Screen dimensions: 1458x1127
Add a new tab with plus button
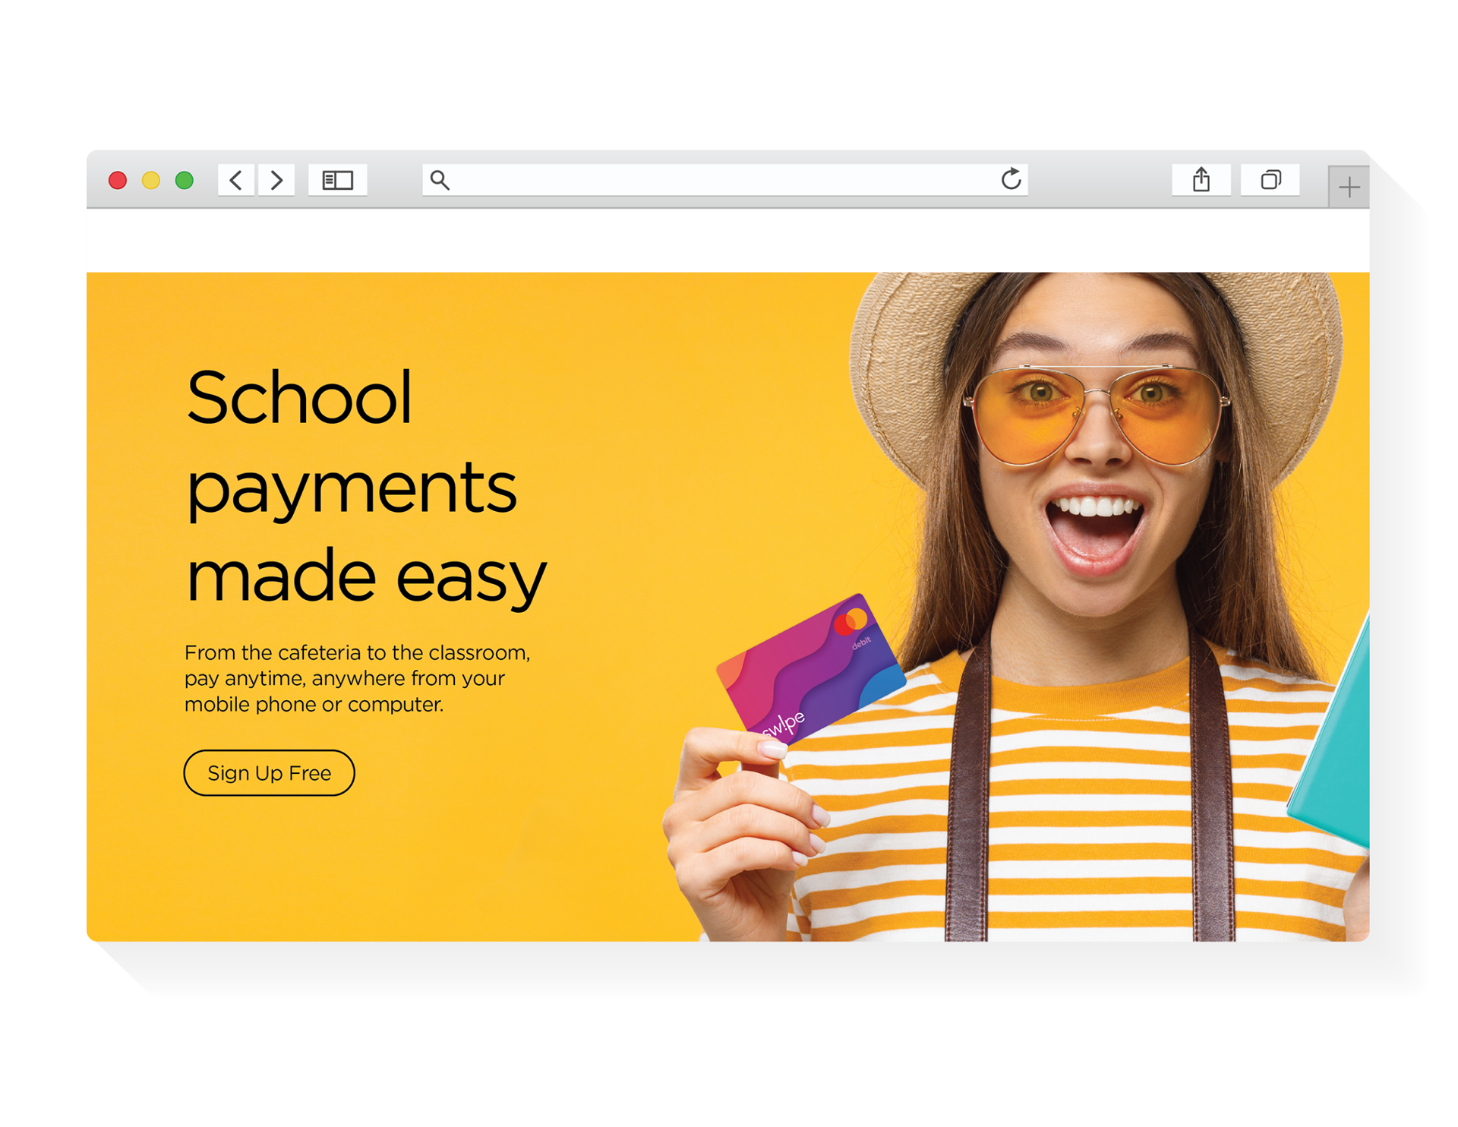click(x=1349, y=187)
